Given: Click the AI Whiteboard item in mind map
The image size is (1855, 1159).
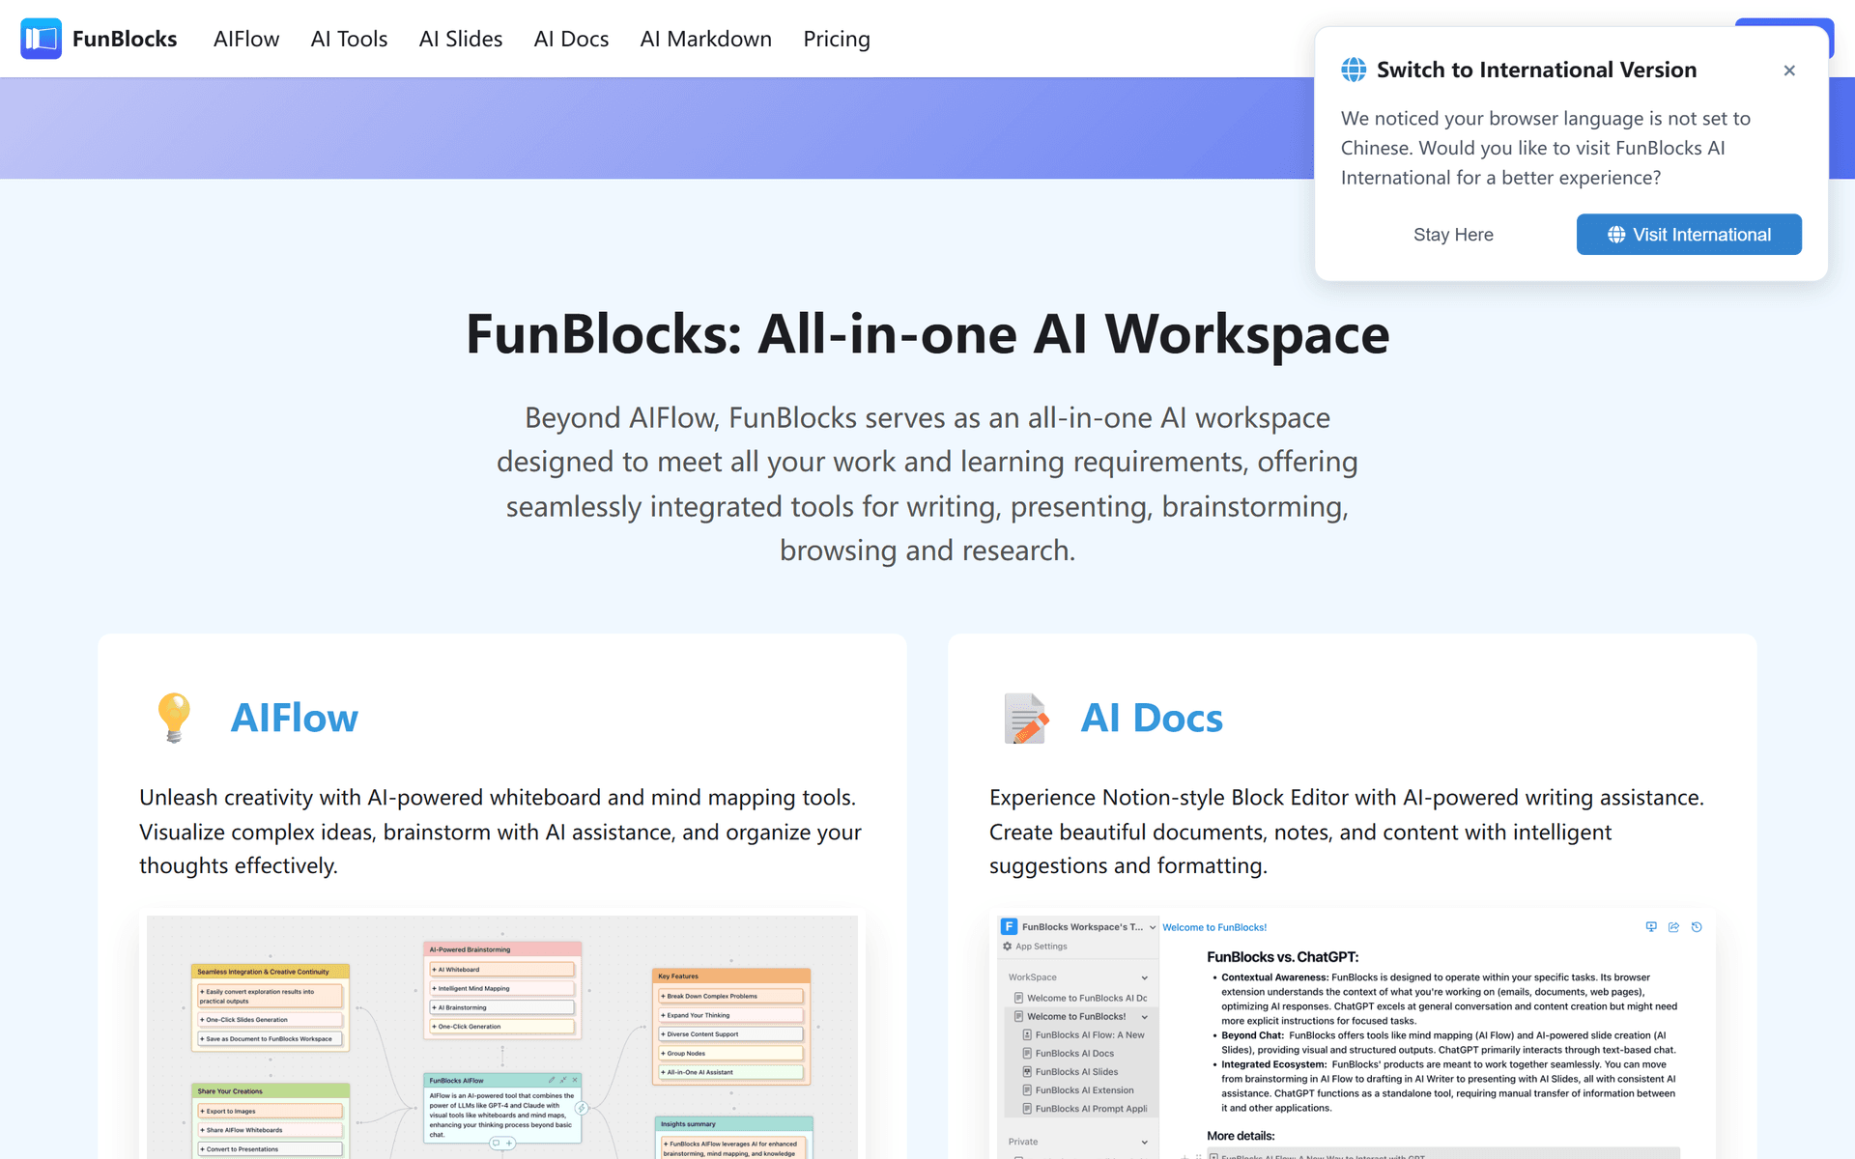Looking at the screenshot, I should coord(502,970).
